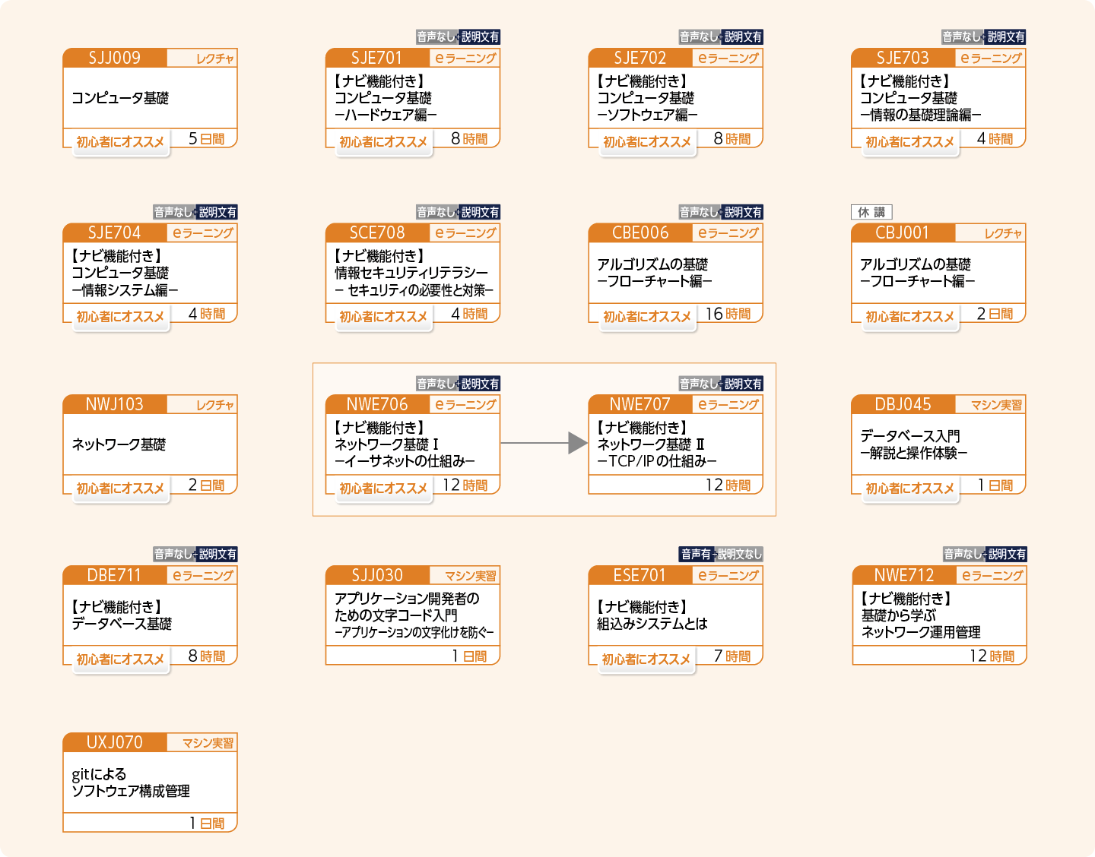Click the eラーニング label on CBE006
Viewport: 1095px width, 857px height.
(728, 233)
